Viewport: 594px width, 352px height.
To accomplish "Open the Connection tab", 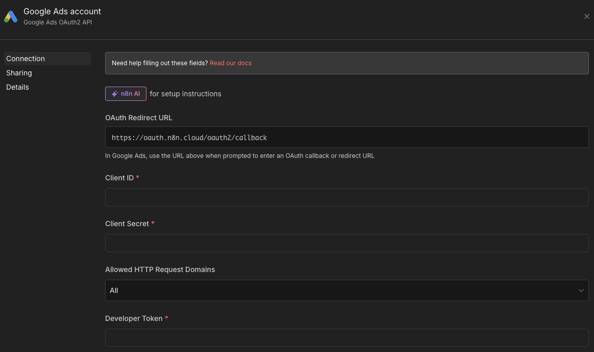I will click(x=47, y=59).
